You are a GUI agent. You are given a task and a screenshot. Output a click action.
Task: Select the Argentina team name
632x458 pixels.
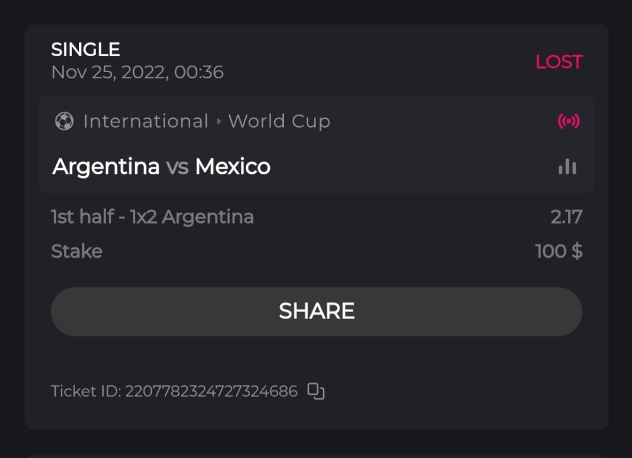(106, 167)
